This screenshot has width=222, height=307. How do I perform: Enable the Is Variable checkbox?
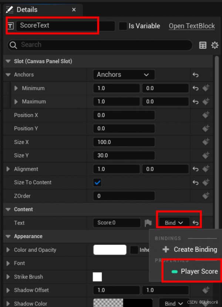click(x=123, y=26)
